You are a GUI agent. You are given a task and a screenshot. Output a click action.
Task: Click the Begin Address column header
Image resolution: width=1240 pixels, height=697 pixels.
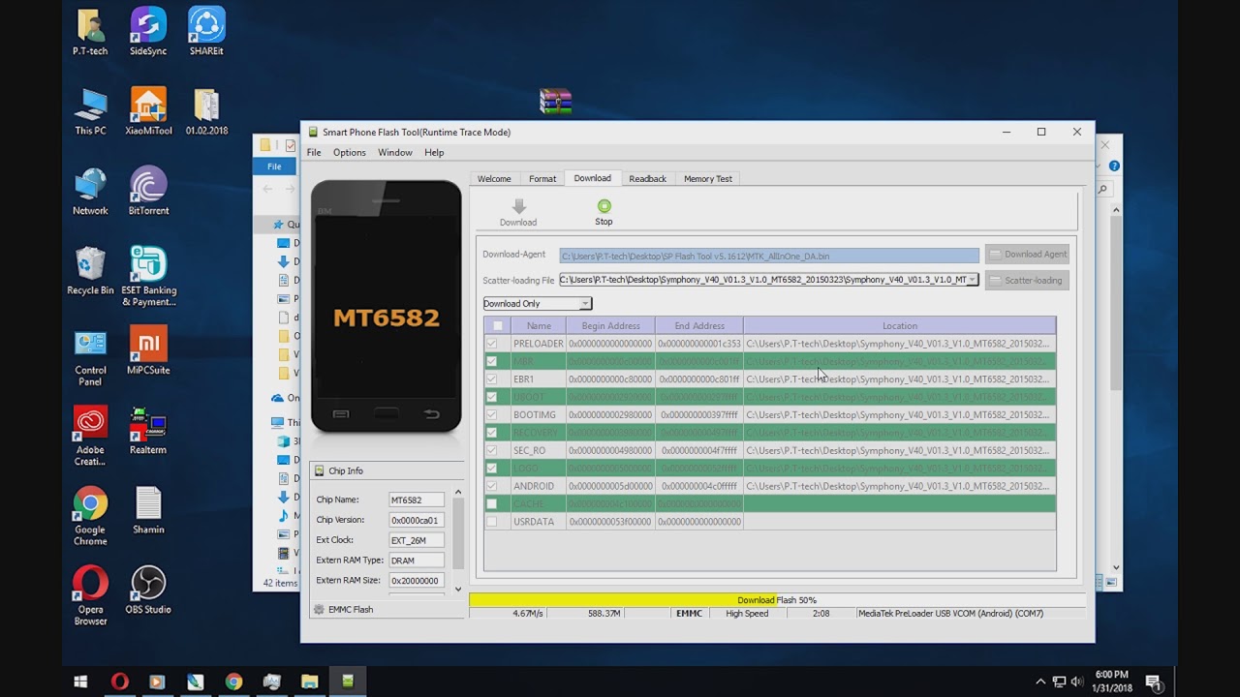click(610, 326)
